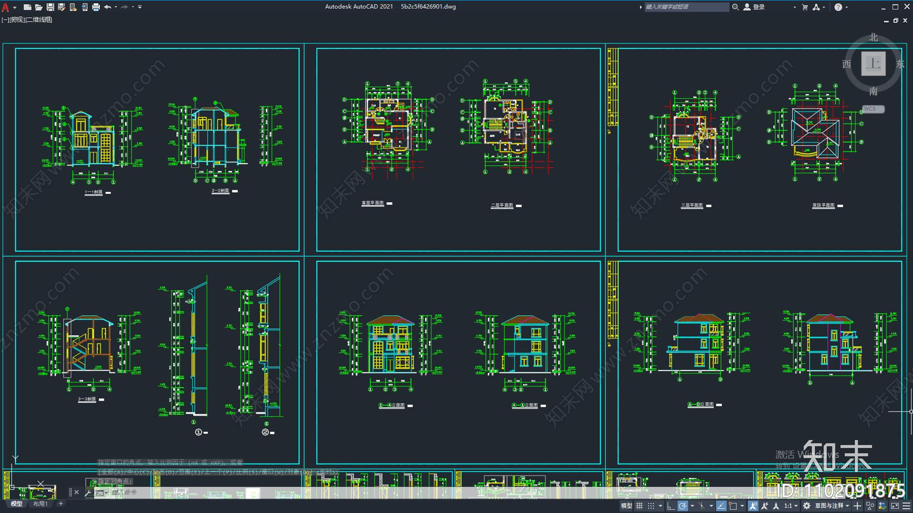Click the Undo arrow icon
Viewport: 913px width, 513px height.
107,7
